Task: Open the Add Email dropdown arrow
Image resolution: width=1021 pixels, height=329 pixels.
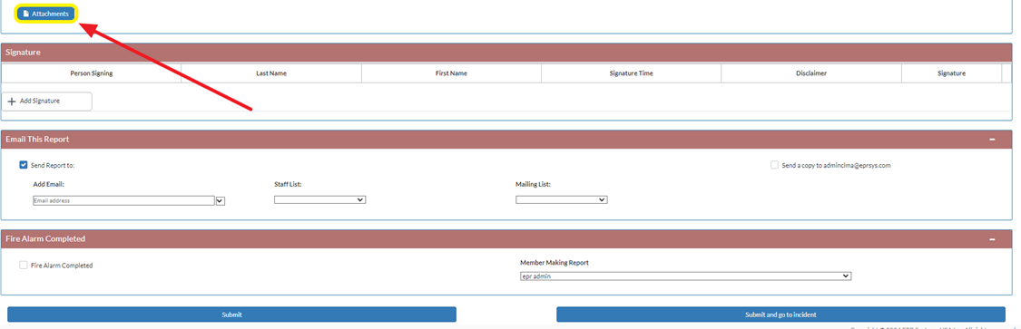Action: (x=221, y=201)
